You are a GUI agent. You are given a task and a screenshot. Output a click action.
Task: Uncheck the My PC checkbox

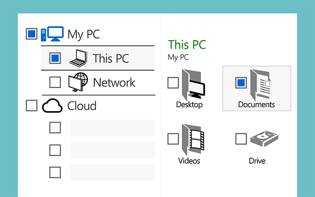tap(31, 34)
